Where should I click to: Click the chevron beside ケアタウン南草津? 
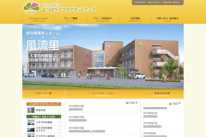[x=59, y=136]
